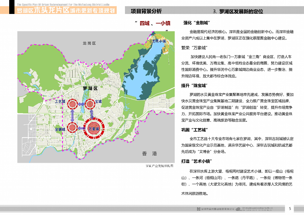Click the 深圳市城市规划设计研究院 logo in footer

point(254,209)
